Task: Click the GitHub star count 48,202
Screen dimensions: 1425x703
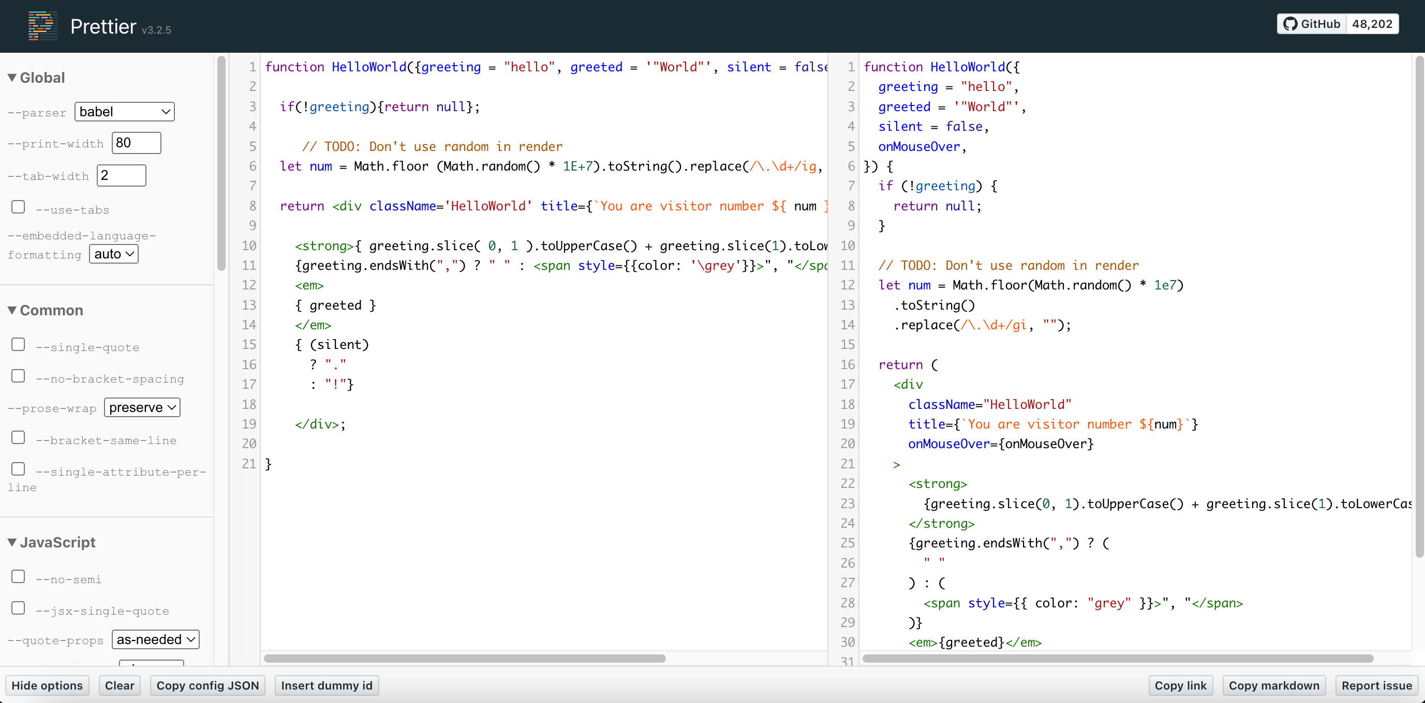Action: [1372, 24]
